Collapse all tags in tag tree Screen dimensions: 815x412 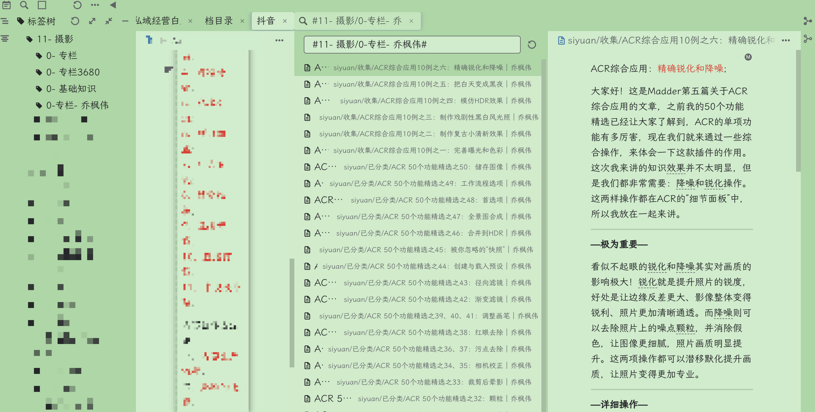pos(109,21)
